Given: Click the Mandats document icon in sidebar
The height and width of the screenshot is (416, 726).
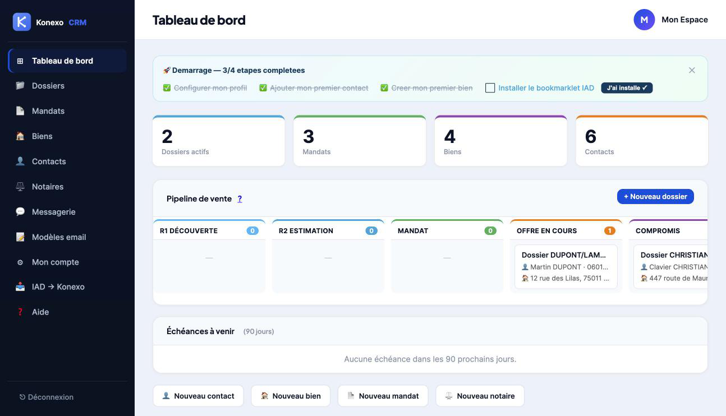Looking at the screenshot, I should [x=20, y=111].
